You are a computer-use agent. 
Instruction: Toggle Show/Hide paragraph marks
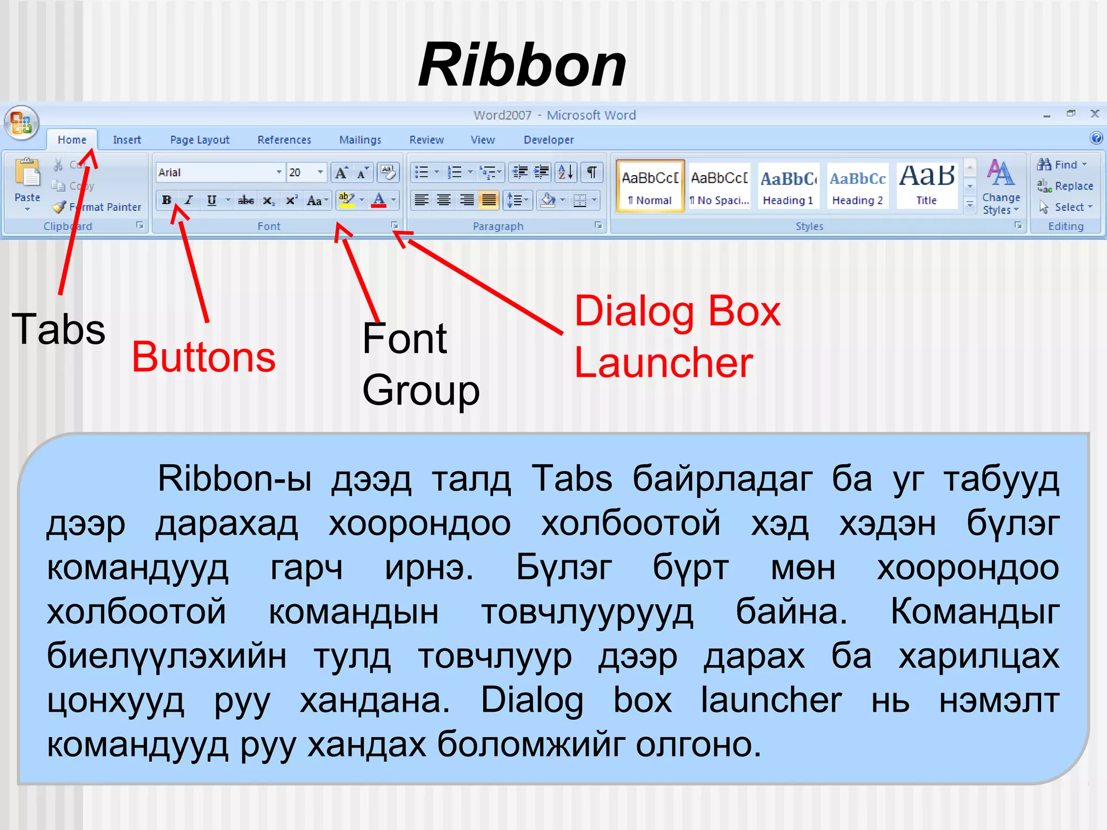(x=592, y=172)
